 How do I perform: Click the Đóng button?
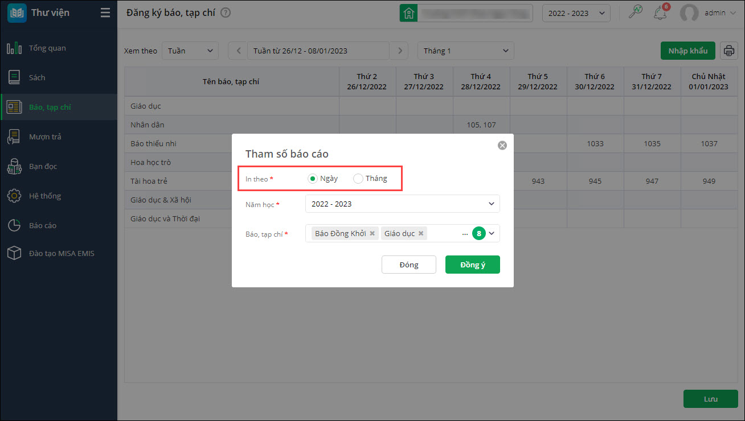click(408, 265)
